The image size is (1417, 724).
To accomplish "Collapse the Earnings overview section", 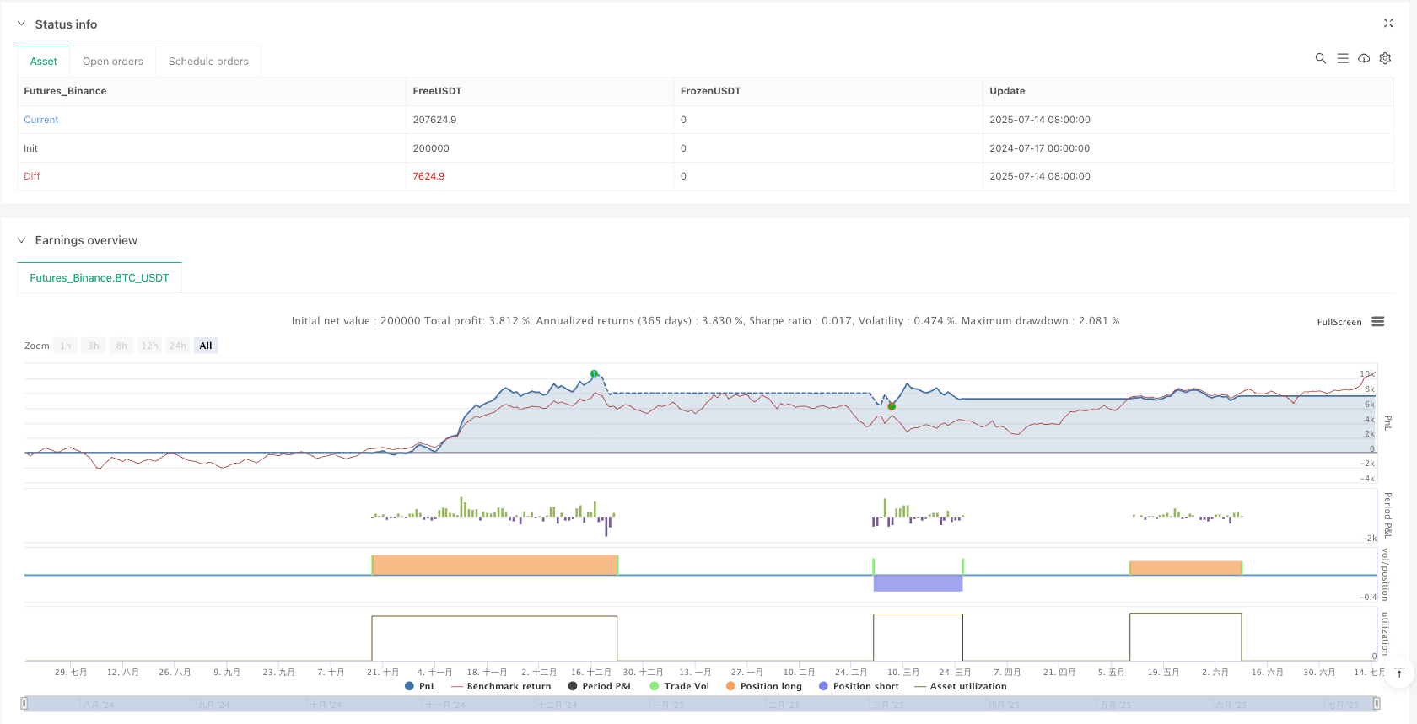I will [22, 240].
